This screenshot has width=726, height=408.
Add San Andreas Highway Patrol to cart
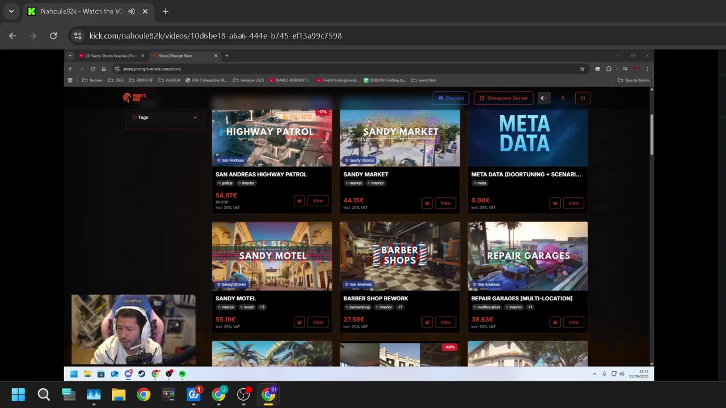click(x=299, y=201)
